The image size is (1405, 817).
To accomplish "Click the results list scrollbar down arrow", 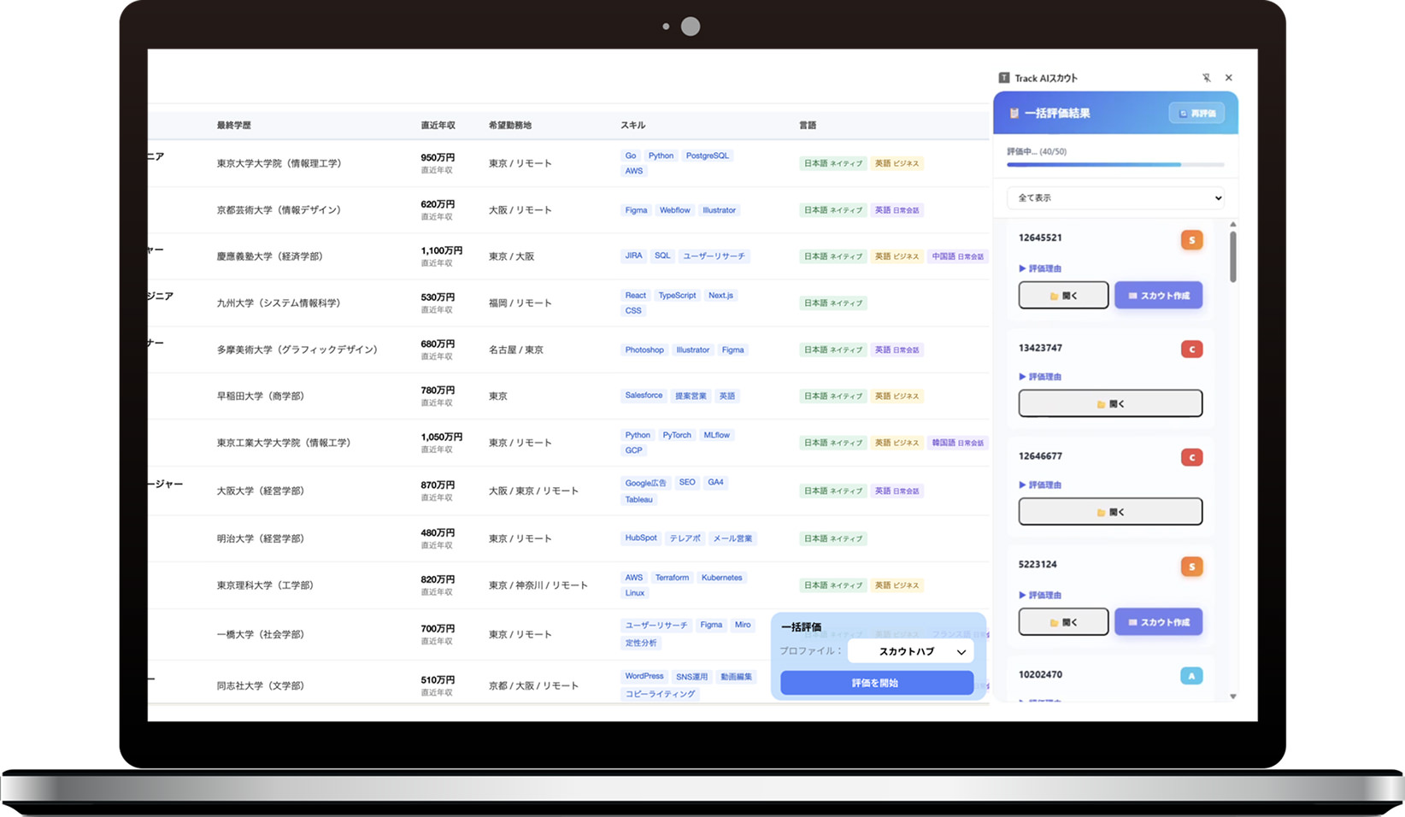I will click(x=1232, y=697).
